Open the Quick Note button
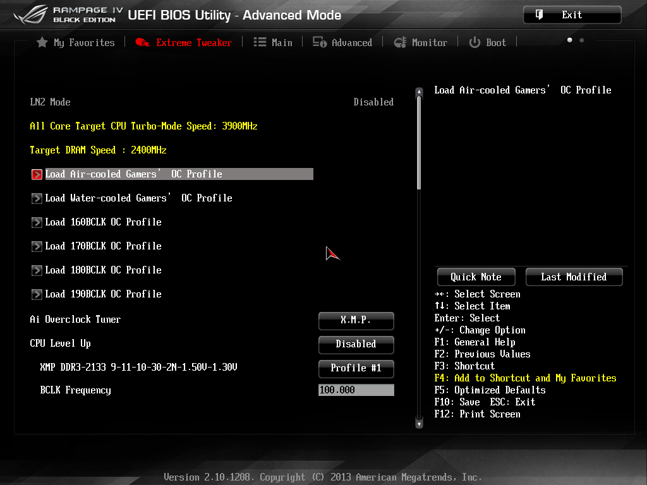This screenshot has width=647, height=485. click(476, 277)
